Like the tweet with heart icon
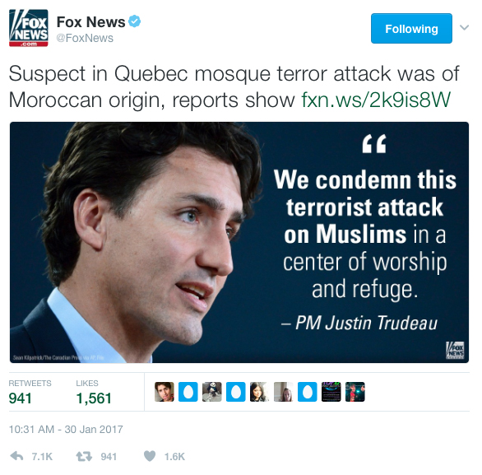This screenshot has height=475, width=482. 150,456
